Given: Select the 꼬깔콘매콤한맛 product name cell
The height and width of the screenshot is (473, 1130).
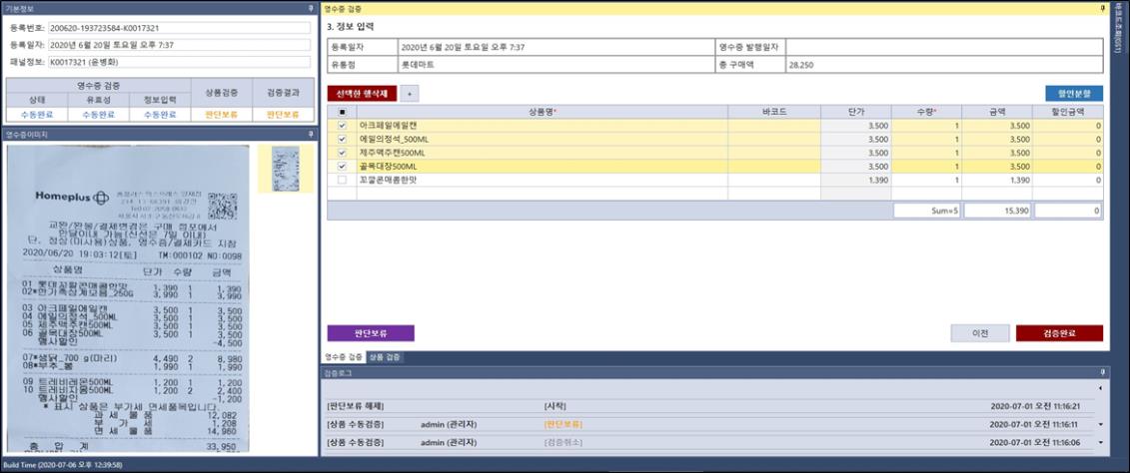Looking at the screenshot, I should tap(542, 180).
